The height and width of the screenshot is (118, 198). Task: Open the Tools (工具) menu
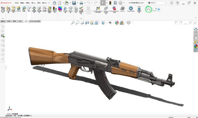point(39,3)
